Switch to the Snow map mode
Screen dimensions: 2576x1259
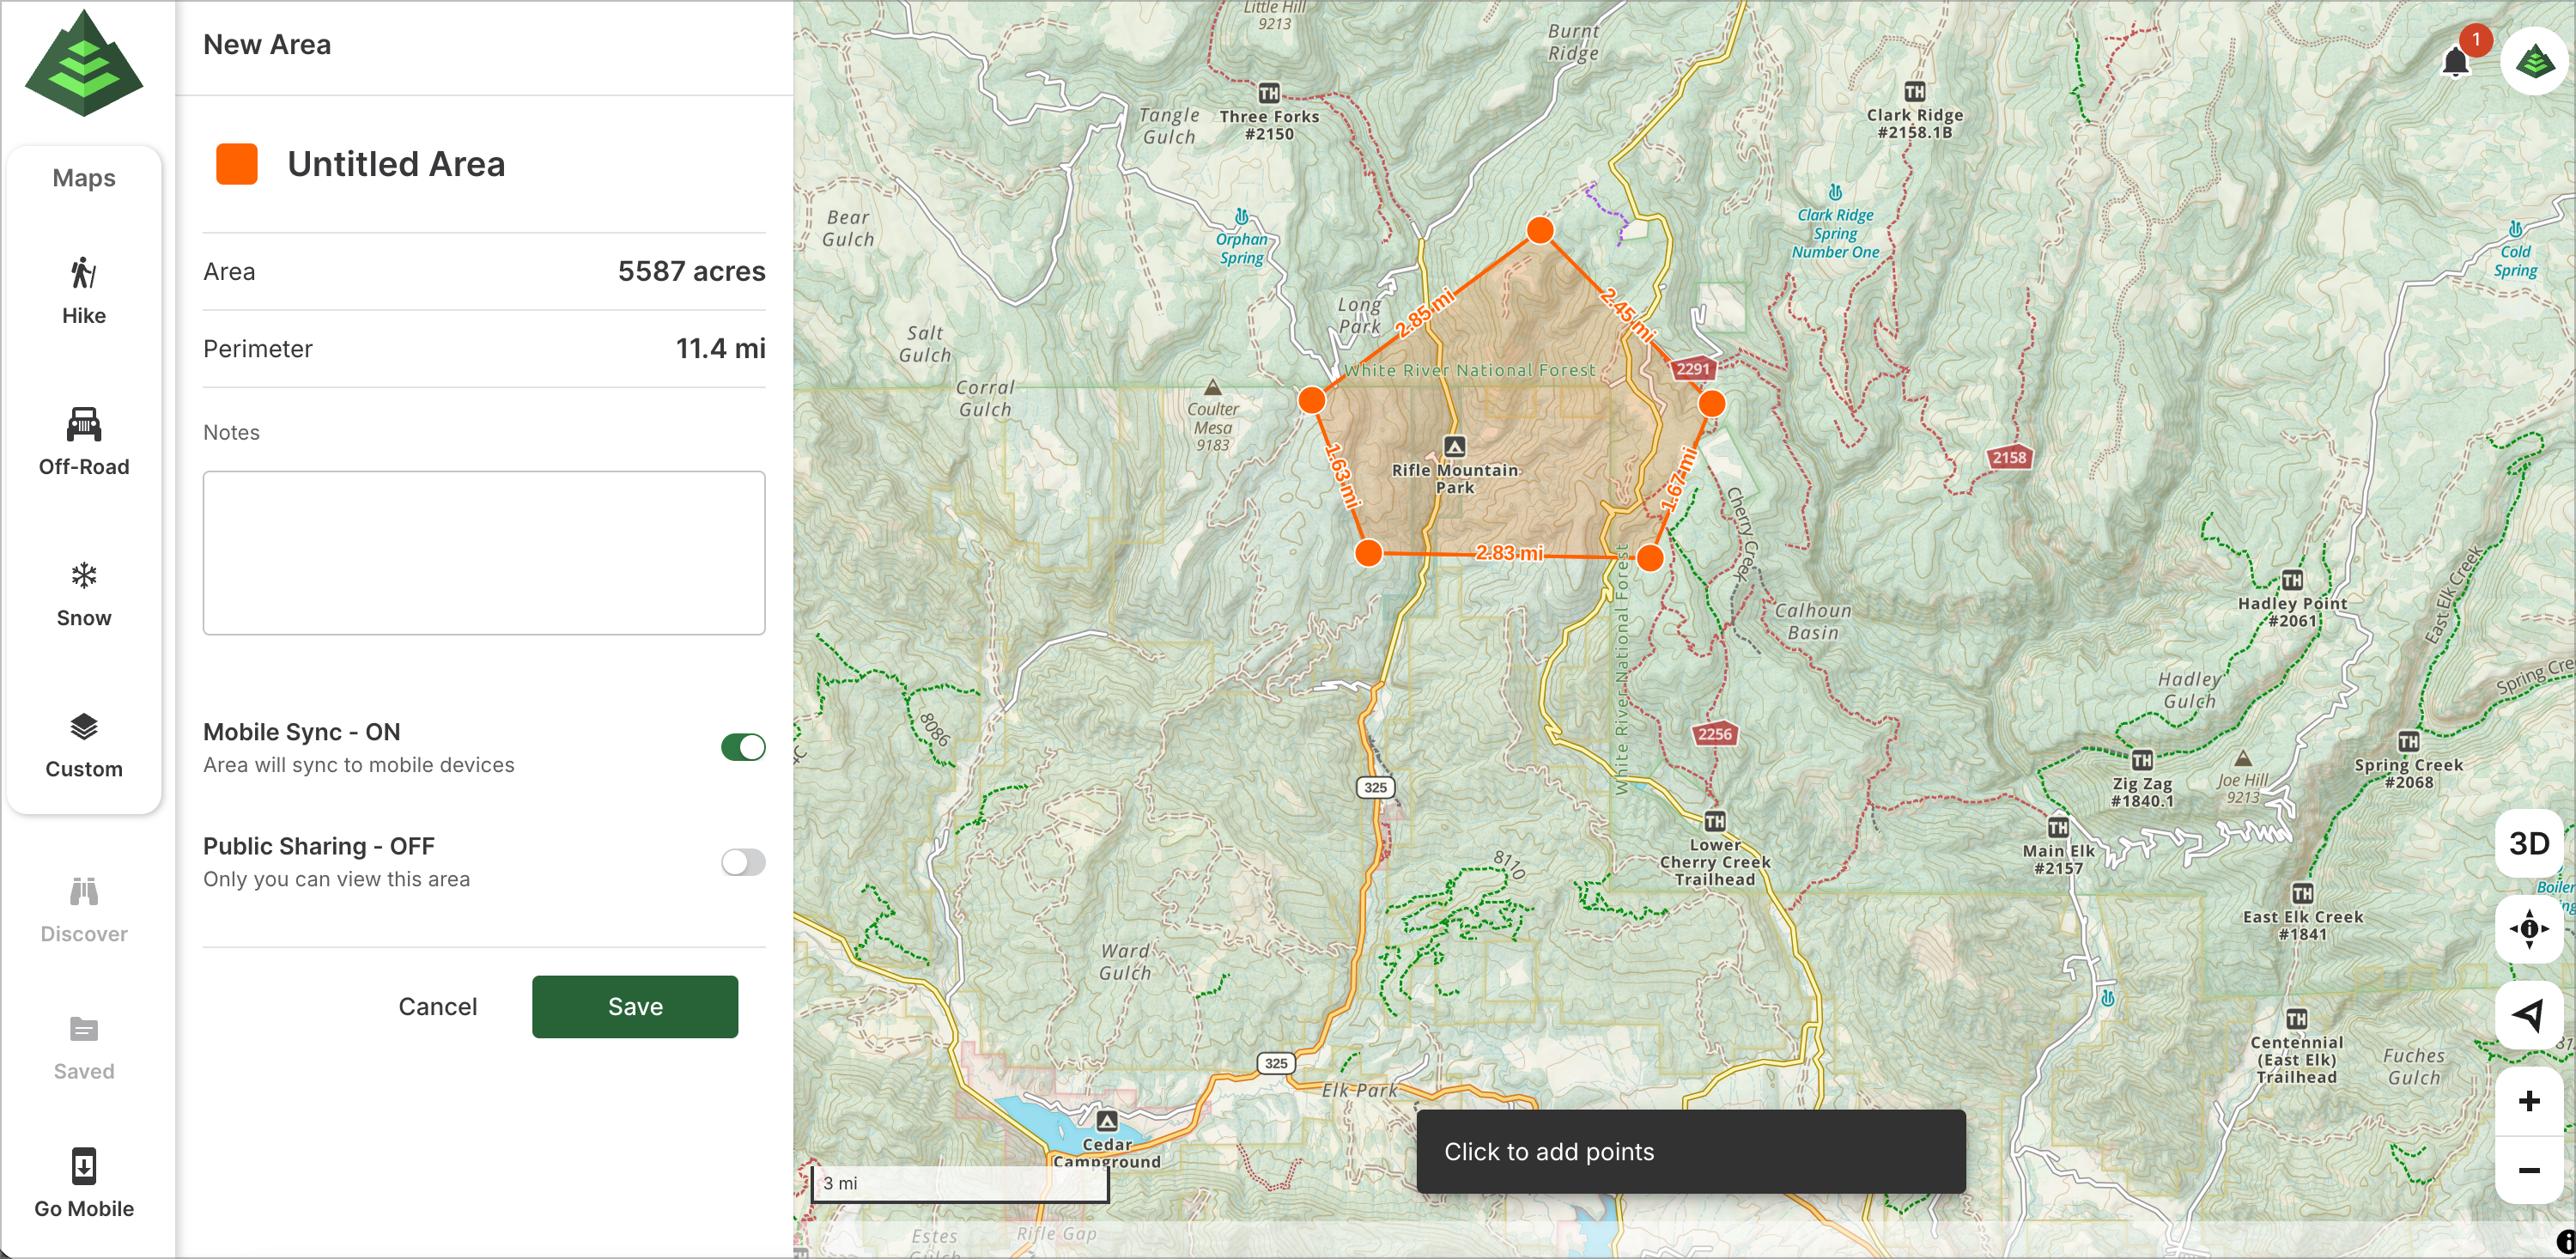click(x=84, y=593)
